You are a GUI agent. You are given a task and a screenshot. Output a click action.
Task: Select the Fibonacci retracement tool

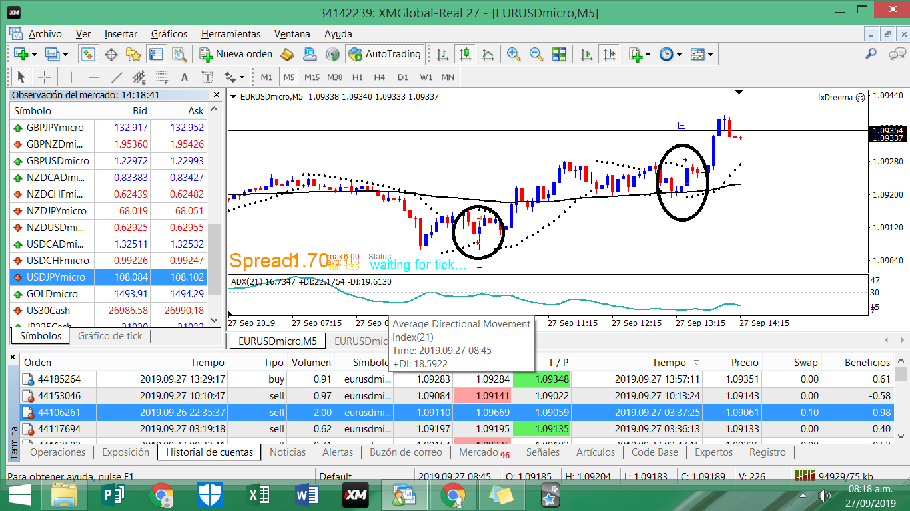(x=162, y=77)
